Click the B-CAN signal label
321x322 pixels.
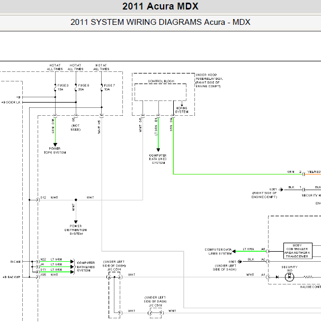15,262
